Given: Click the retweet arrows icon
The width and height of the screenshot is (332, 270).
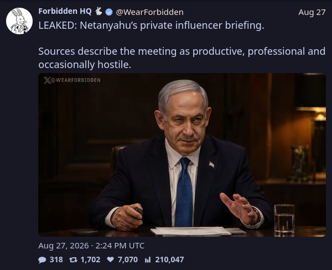Looking at the screenshot, I should click(x=73, y=259).
